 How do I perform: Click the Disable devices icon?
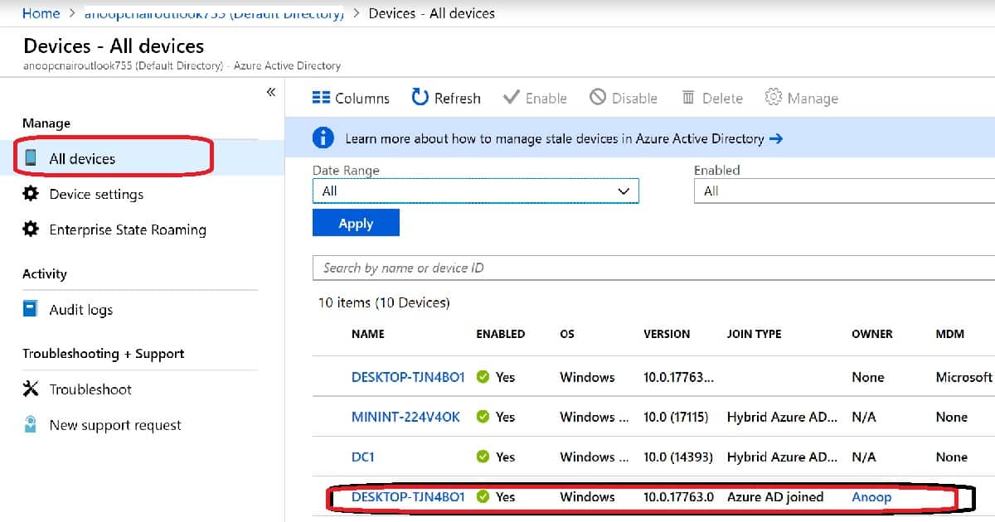[x=624, y=98]
